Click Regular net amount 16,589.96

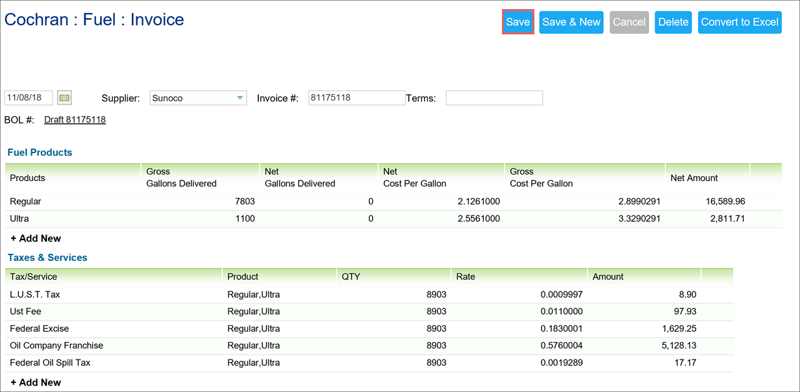click(724, 202)
